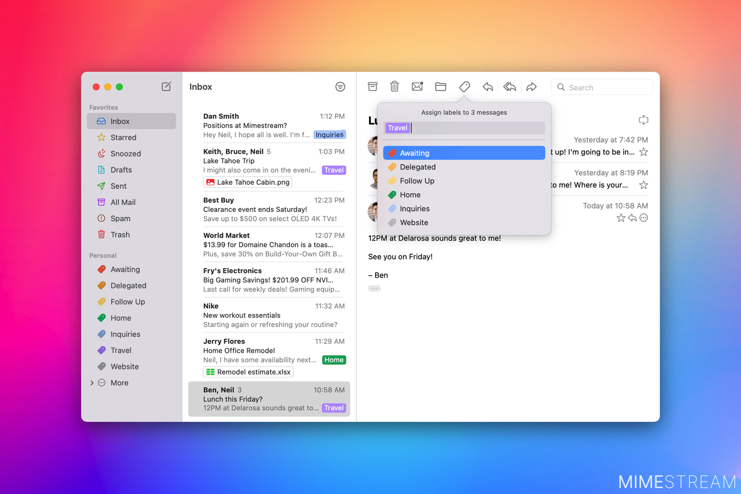Go to the Snoozed mailbox

tap(131, 154)
